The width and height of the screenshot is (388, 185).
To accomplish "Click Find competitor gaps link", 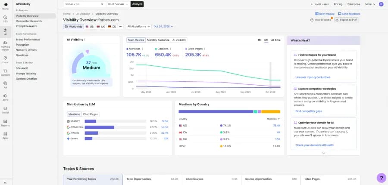I will click(x=309, y=111).
